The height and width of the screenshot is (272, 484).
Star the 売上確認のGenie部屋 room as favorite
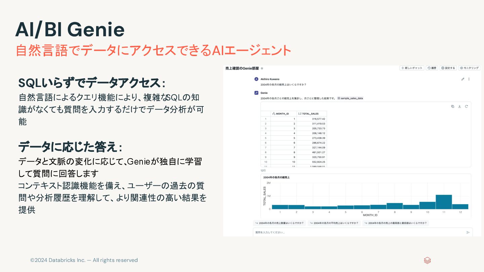click(x=262, y=68)
